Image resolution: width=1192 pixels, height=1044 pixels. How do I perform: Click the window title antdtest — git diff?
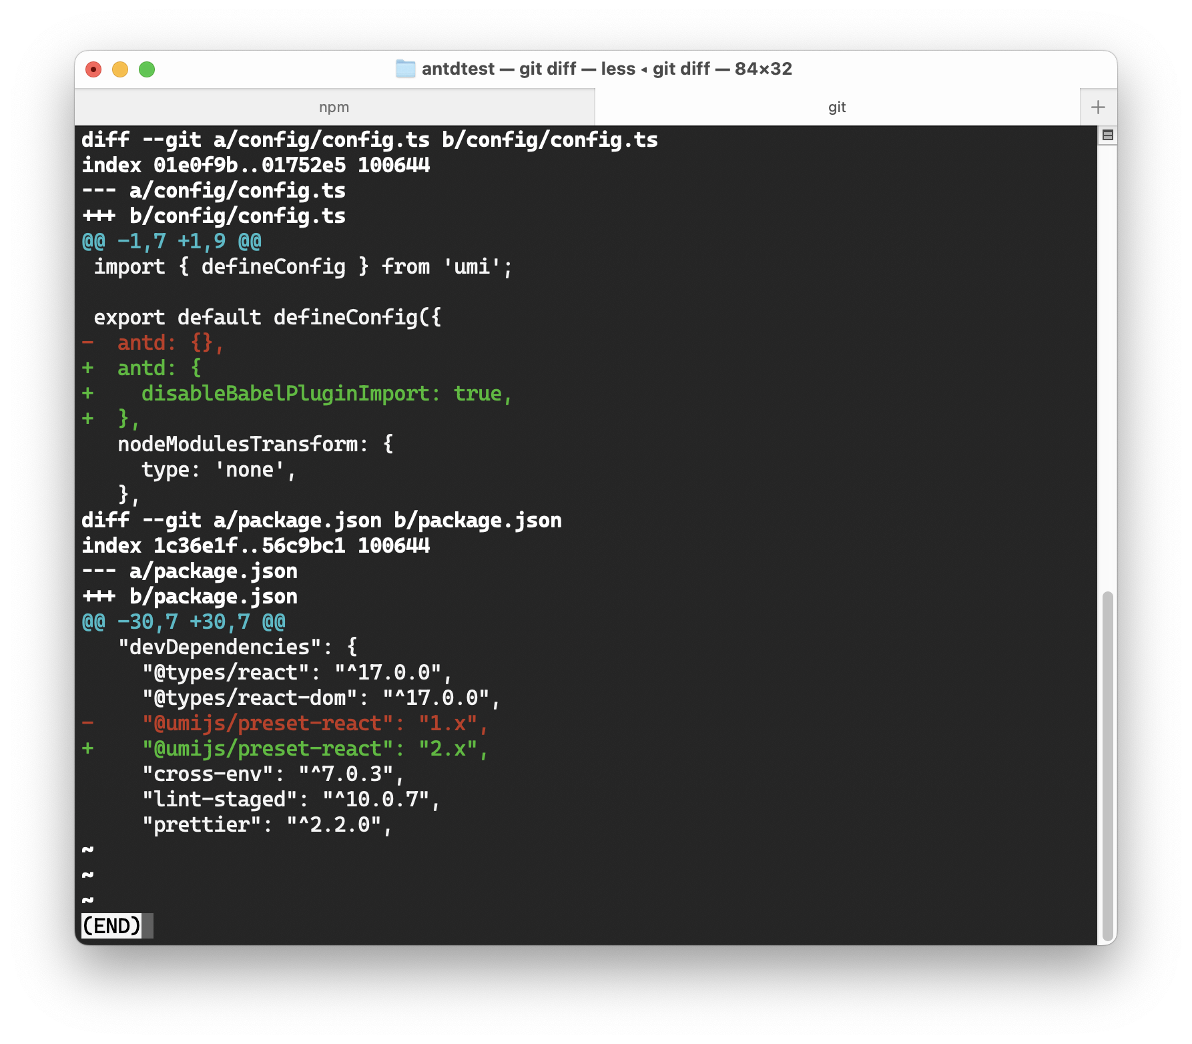pos(594,68)
